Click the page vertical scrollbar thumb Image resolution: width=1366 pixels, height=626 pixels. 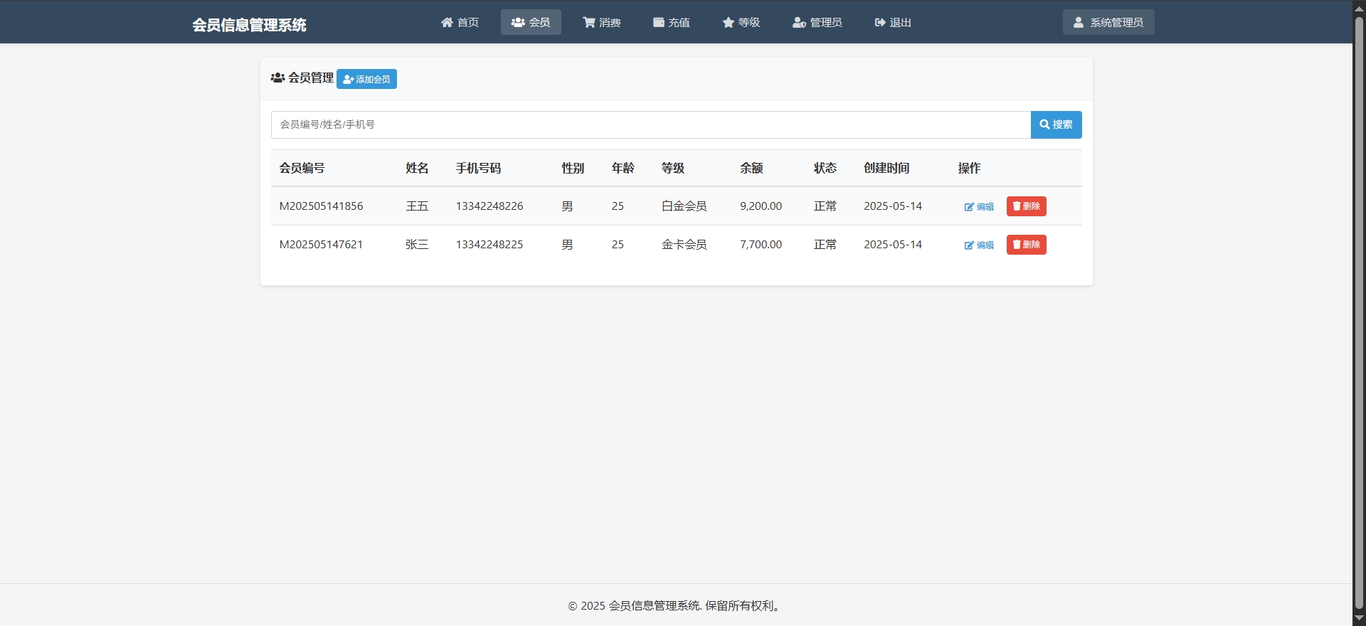coord(1359,313)
